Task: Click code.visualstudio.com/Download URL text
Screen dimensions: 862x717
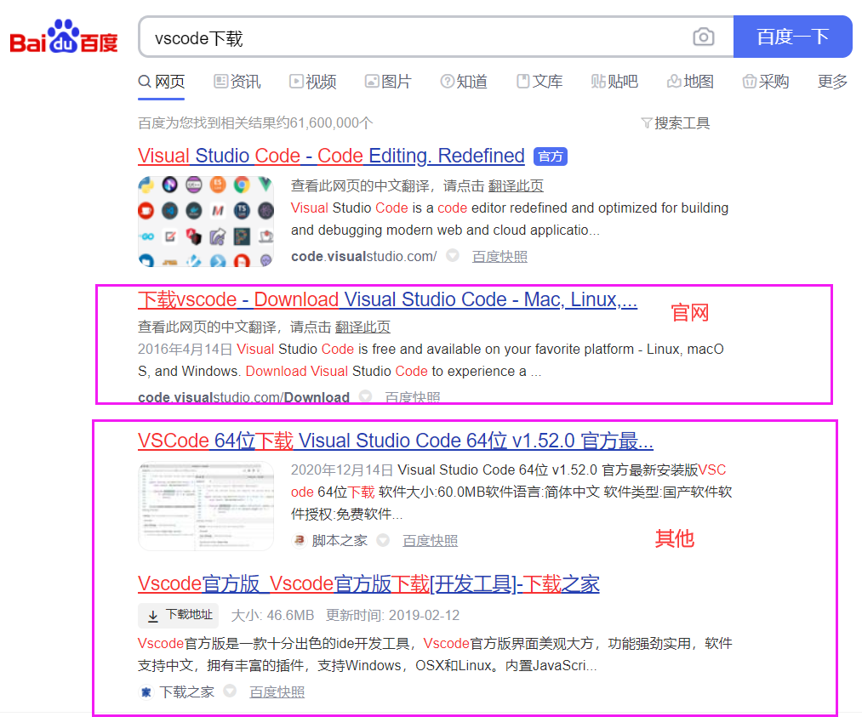Action: (x=243, y=397)
